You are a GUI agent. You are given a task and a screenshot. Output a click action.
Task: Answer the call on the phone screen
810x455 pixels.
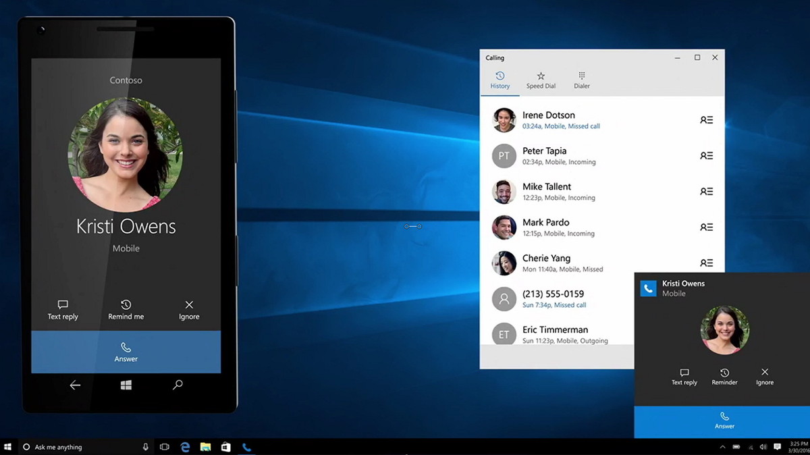coord(126,352)
